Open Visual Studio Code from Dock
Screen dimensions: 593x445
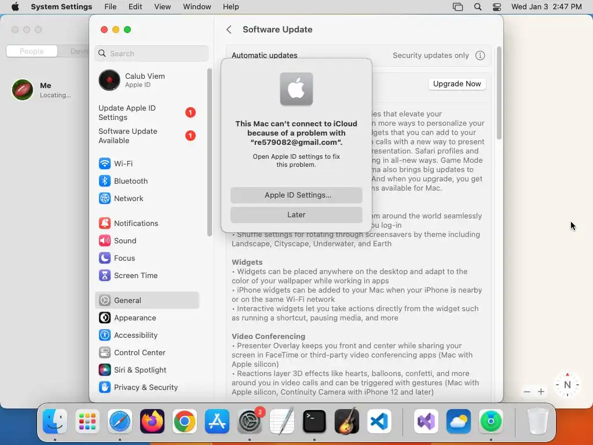(379, 421)
